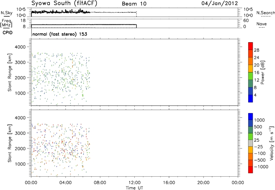Click the "04:00" time tick label

[x=65, y=183]
